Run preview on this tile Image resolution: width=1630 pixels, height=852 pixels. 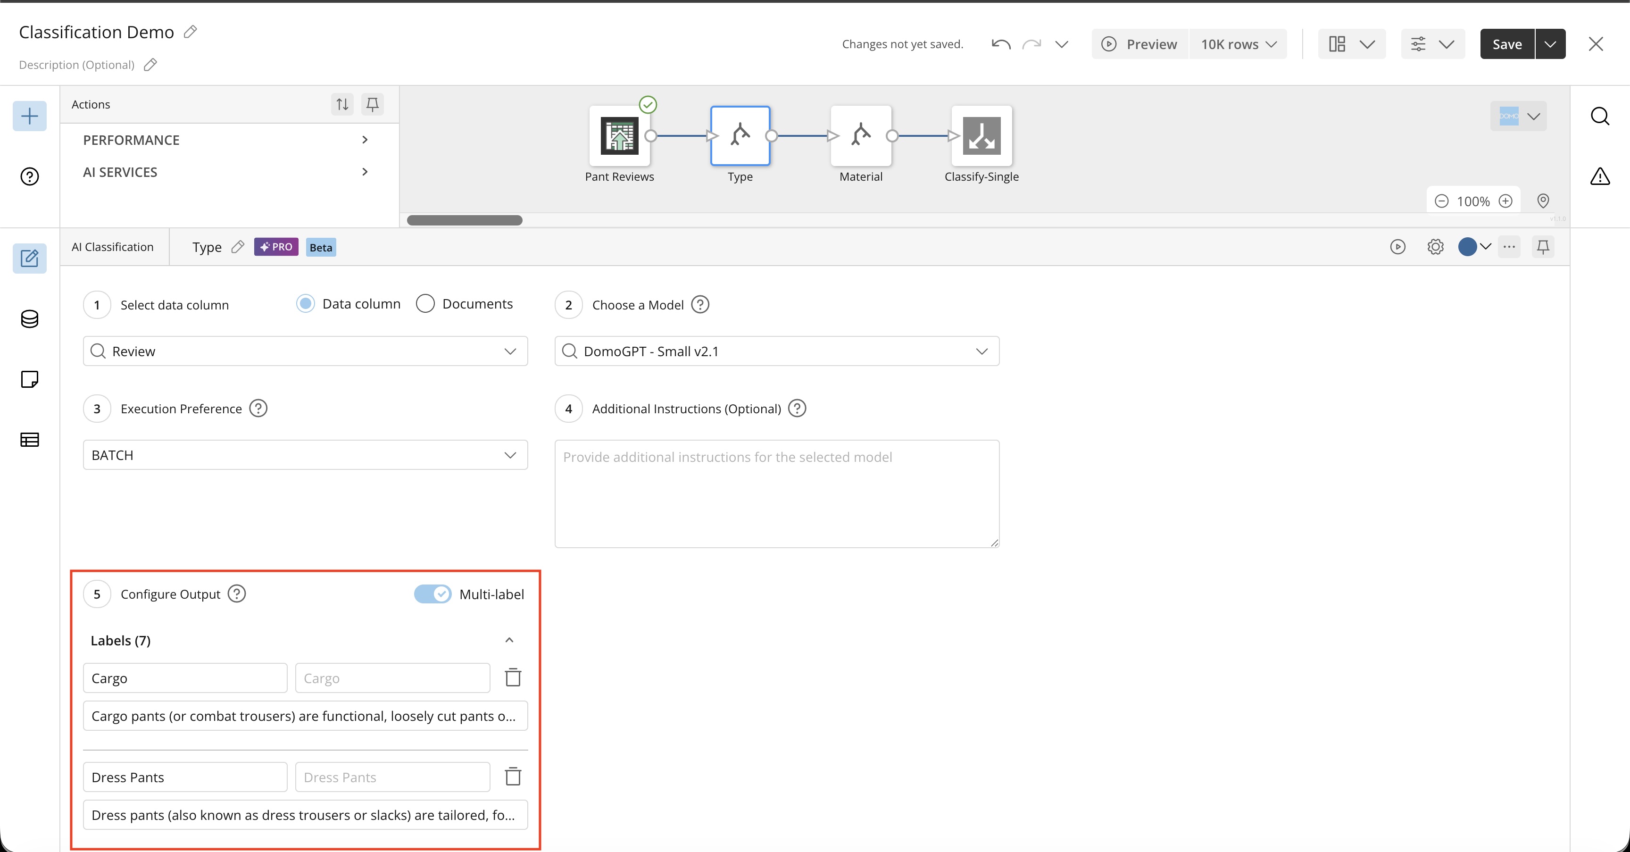1398,247
